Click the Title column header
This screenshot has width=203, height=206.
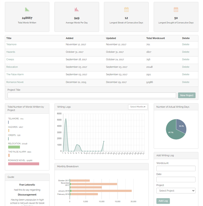(x=9, y=38)
